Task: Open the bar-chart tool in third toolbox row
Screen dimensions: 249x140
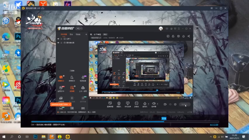Action: click(61, 99)
